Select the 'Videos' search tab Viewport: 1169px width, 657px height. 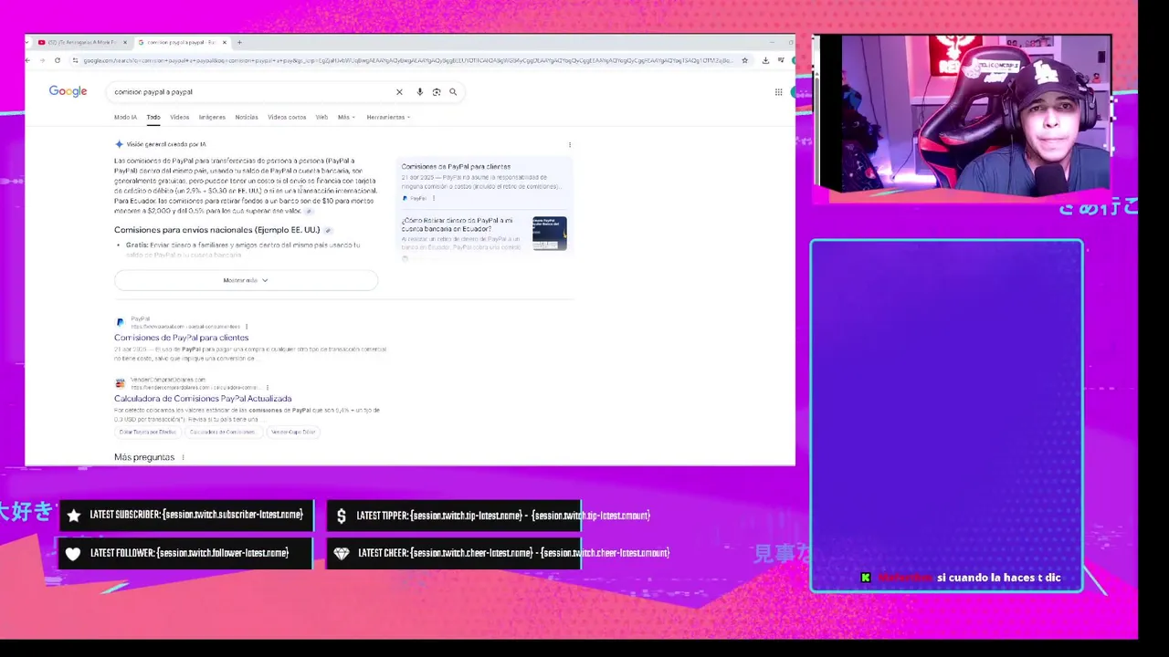tap(179, 117)
